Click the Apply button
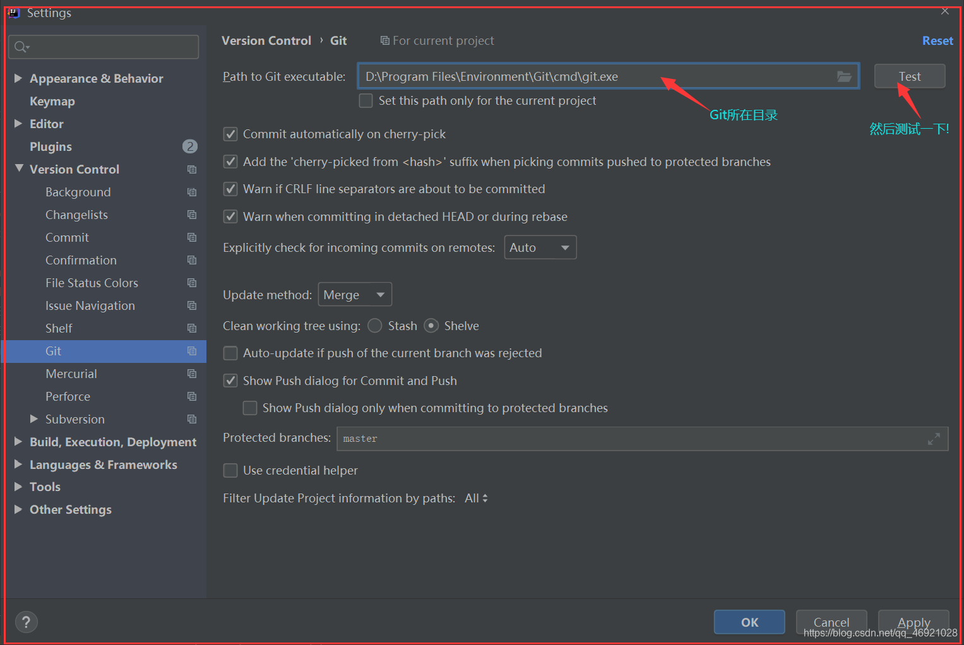964x645 pixels. click(x=913, y=622)
